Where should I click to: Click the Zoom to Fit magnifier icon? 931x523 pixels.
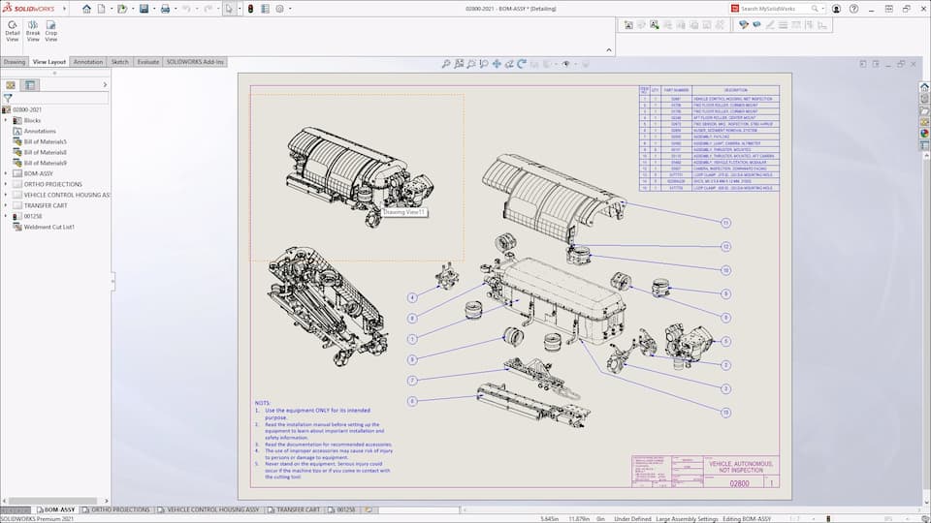pos(446,64)
